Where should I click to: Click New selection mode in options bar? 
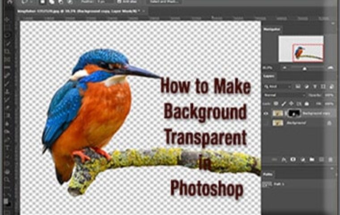point(42,2)
